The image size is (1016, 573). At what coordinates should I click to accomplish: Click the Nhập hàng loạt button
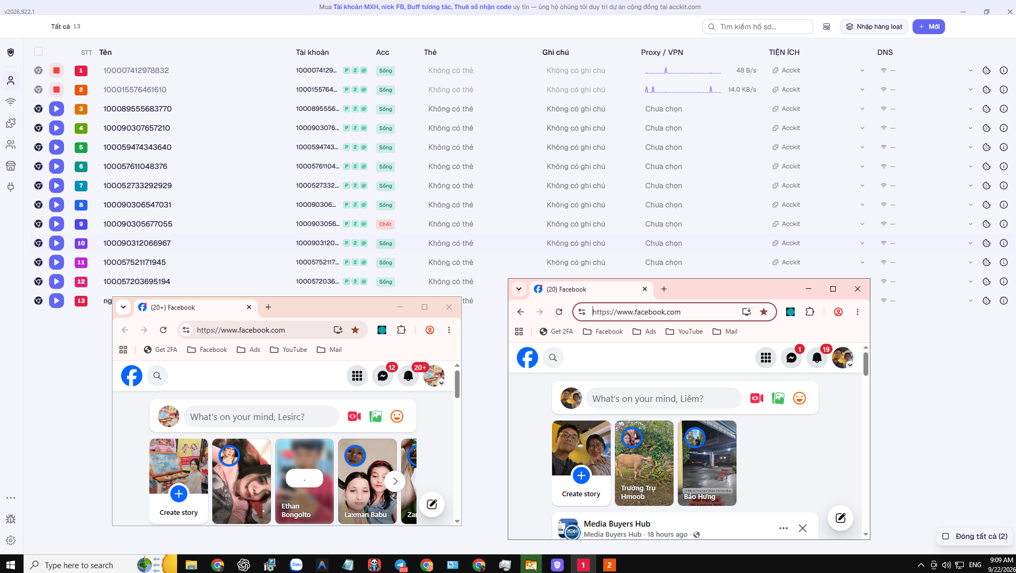pyautogui.click(x=874, y=27)
